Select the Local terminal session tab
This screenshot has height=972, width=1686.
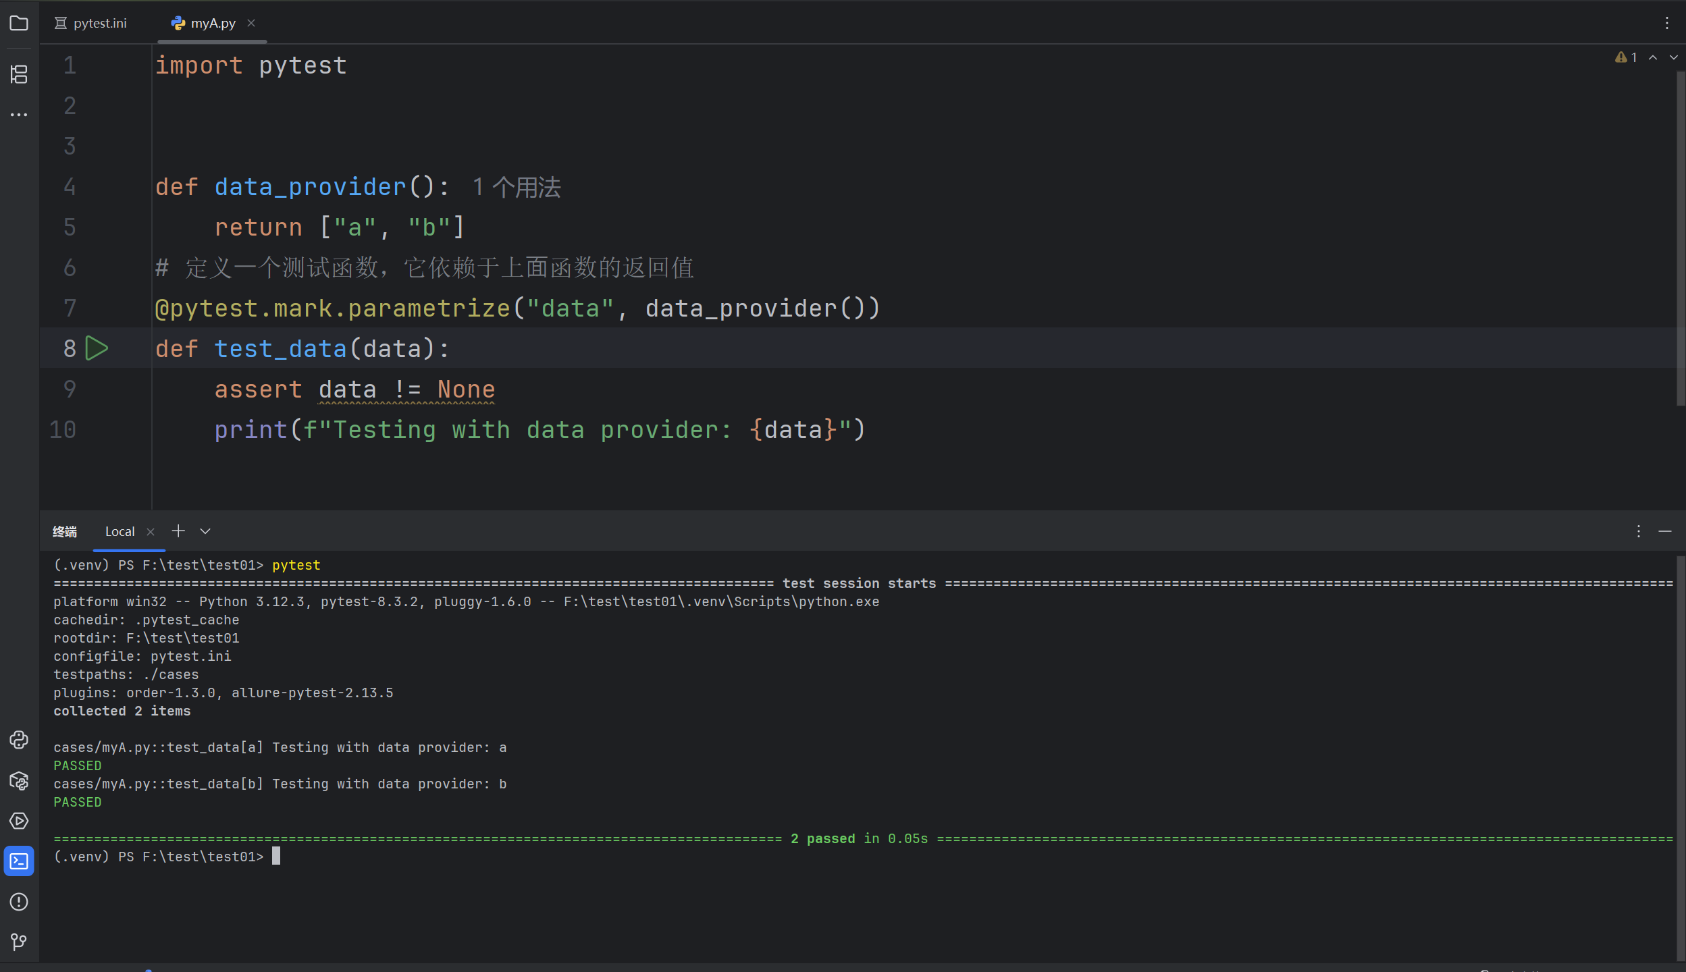click(120, 532)
